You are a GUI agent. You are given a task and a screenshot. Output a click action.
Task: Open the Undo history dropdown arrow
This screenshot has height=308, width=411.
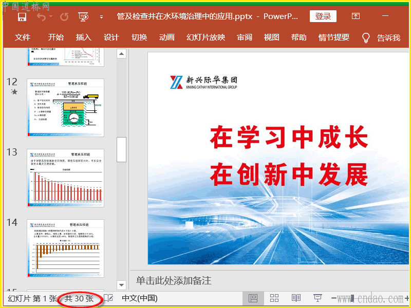[x=51, y=17]
